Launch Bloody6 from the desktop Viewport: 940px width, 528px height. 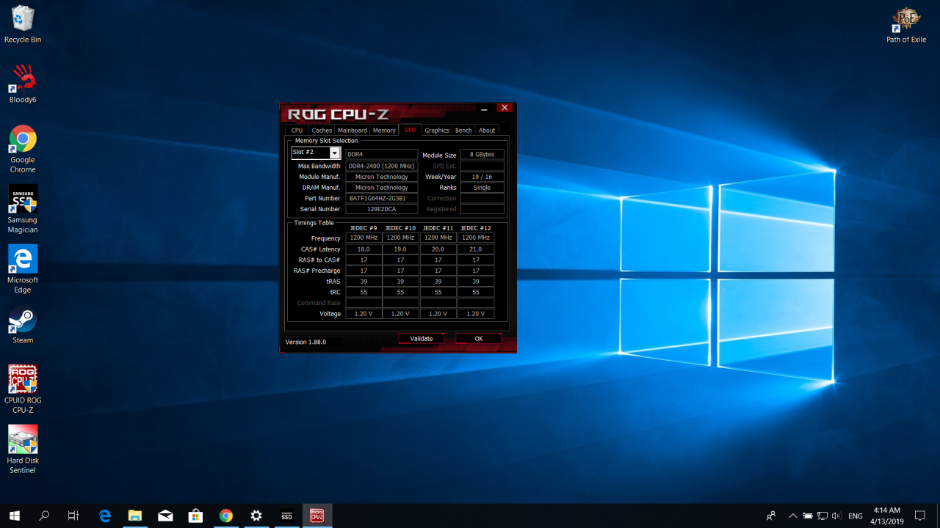point(22,82)
